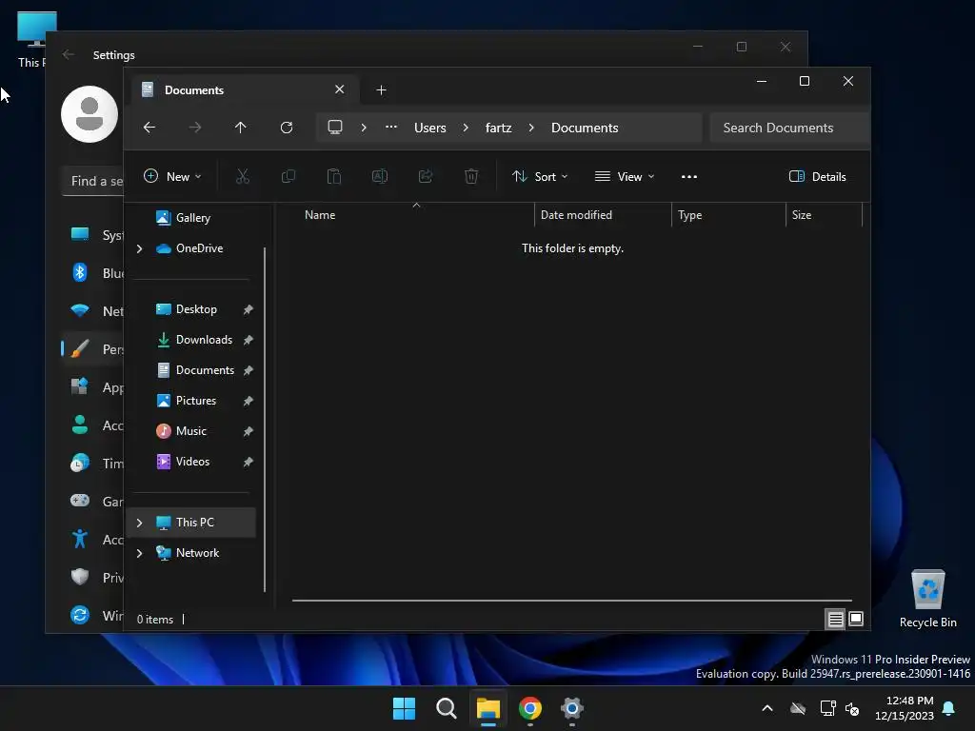Click the horizontal scrollbar in file list
The image size is (975, 731).
pyautogui.click(x=572, y=601)
